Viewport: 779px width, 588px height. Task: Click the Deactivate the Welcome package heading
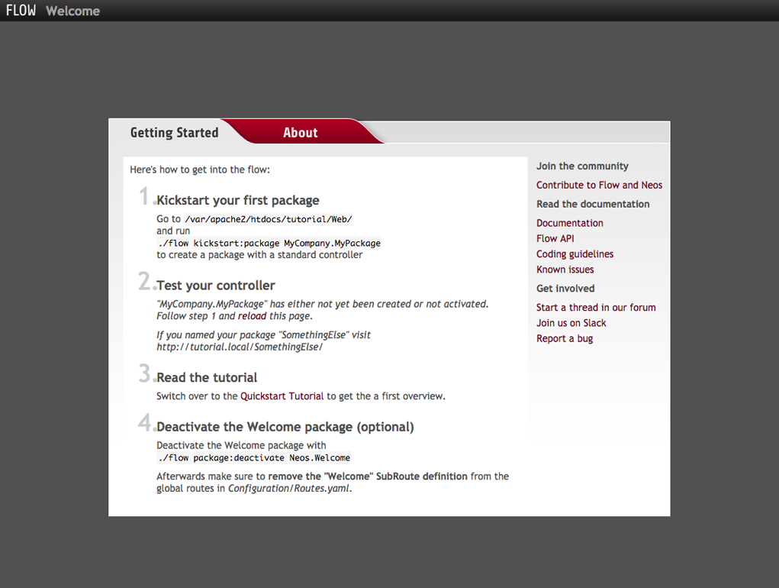(x=285, y=427)
